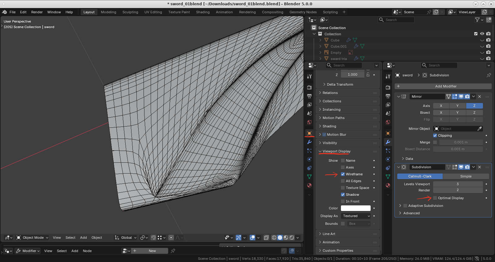Enable Mirror Axis X button
Viewport: 495px width, 262px height.
[441, 106]
